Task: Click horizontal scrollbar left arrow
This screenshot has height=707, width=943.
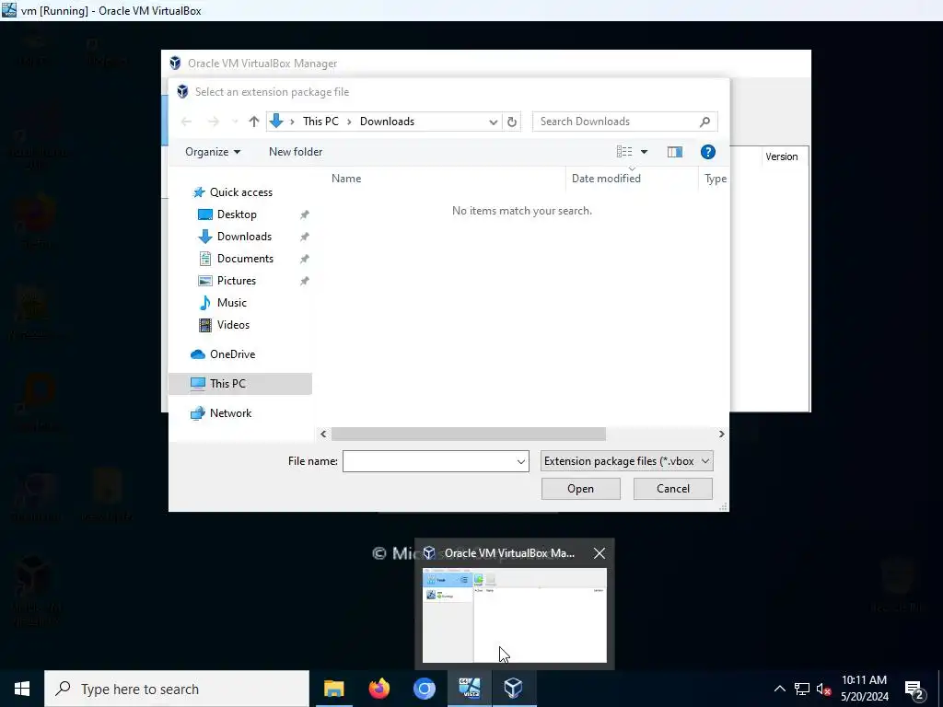Action: coord(323,435)
